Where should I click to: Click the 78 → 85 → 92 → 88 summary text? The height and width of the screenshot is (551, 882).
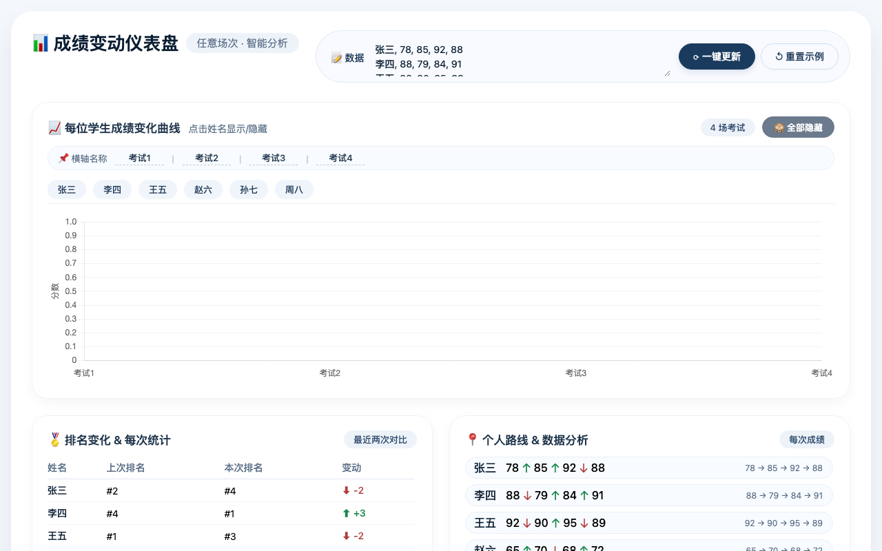pyautogui.click(x=783, y=468)
